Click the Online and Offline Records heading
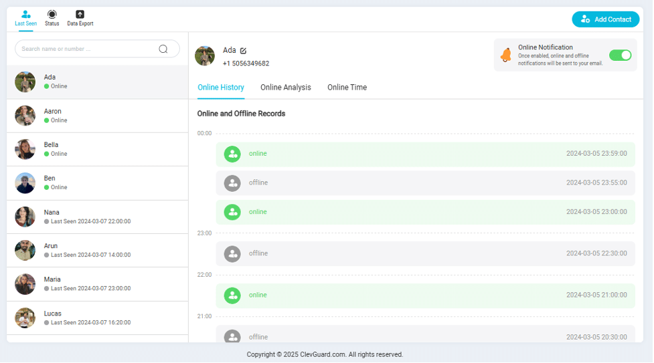This screenshot has width=654, height=363. [241, 114]
